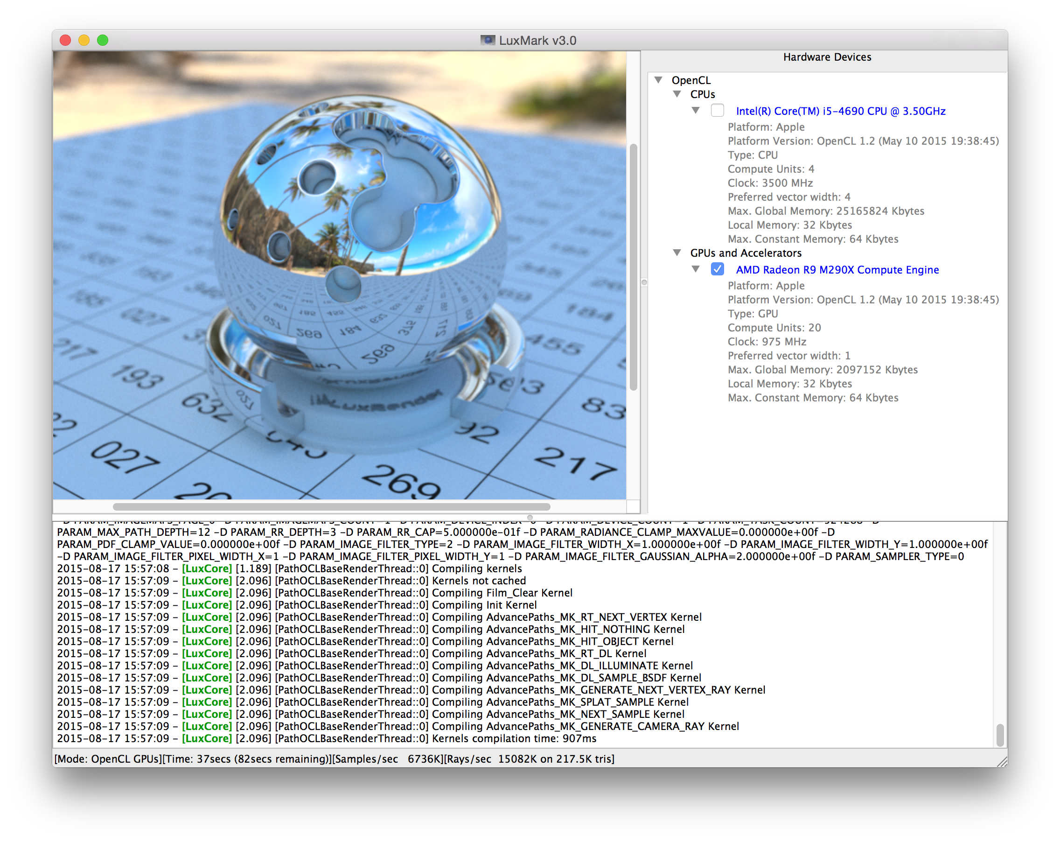Click the render view horizontal scrollbar
This screenshot has height=842, width=1060.
pos(331,506)
